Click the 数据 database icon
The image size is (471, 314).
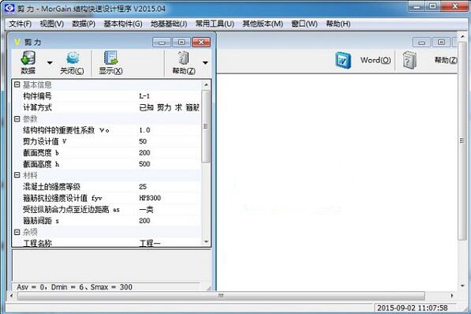28,58
